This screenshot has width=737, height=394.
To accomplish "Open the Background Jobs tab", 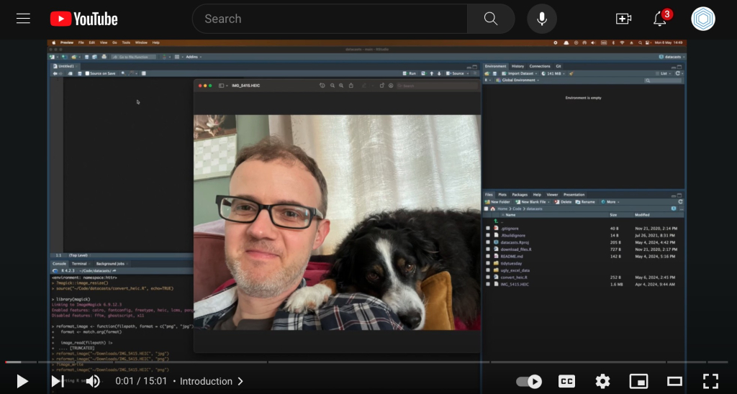I will pos(110,263).
